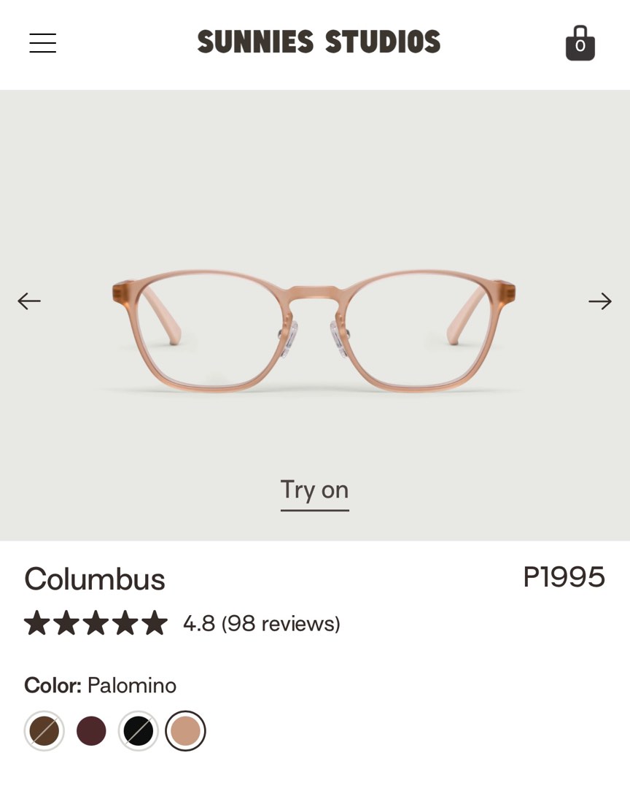Viewport: 630px width, 788px height.
Task: Click the cart badge showing zero items
Action: point(581,46)
